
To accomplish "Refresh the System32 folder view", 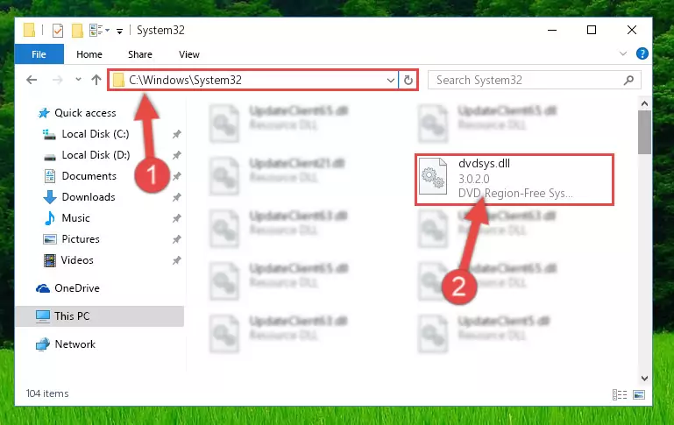I will click(x=408, y=80).
